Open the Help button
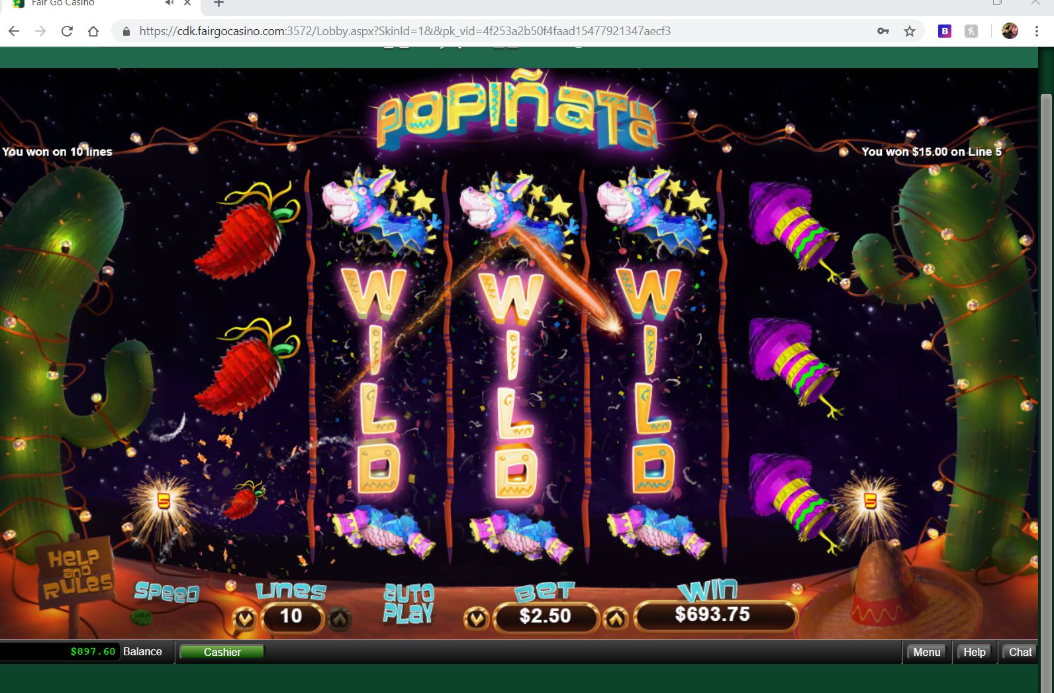Viewport: 1054px width, 693px height. (975, 652)
